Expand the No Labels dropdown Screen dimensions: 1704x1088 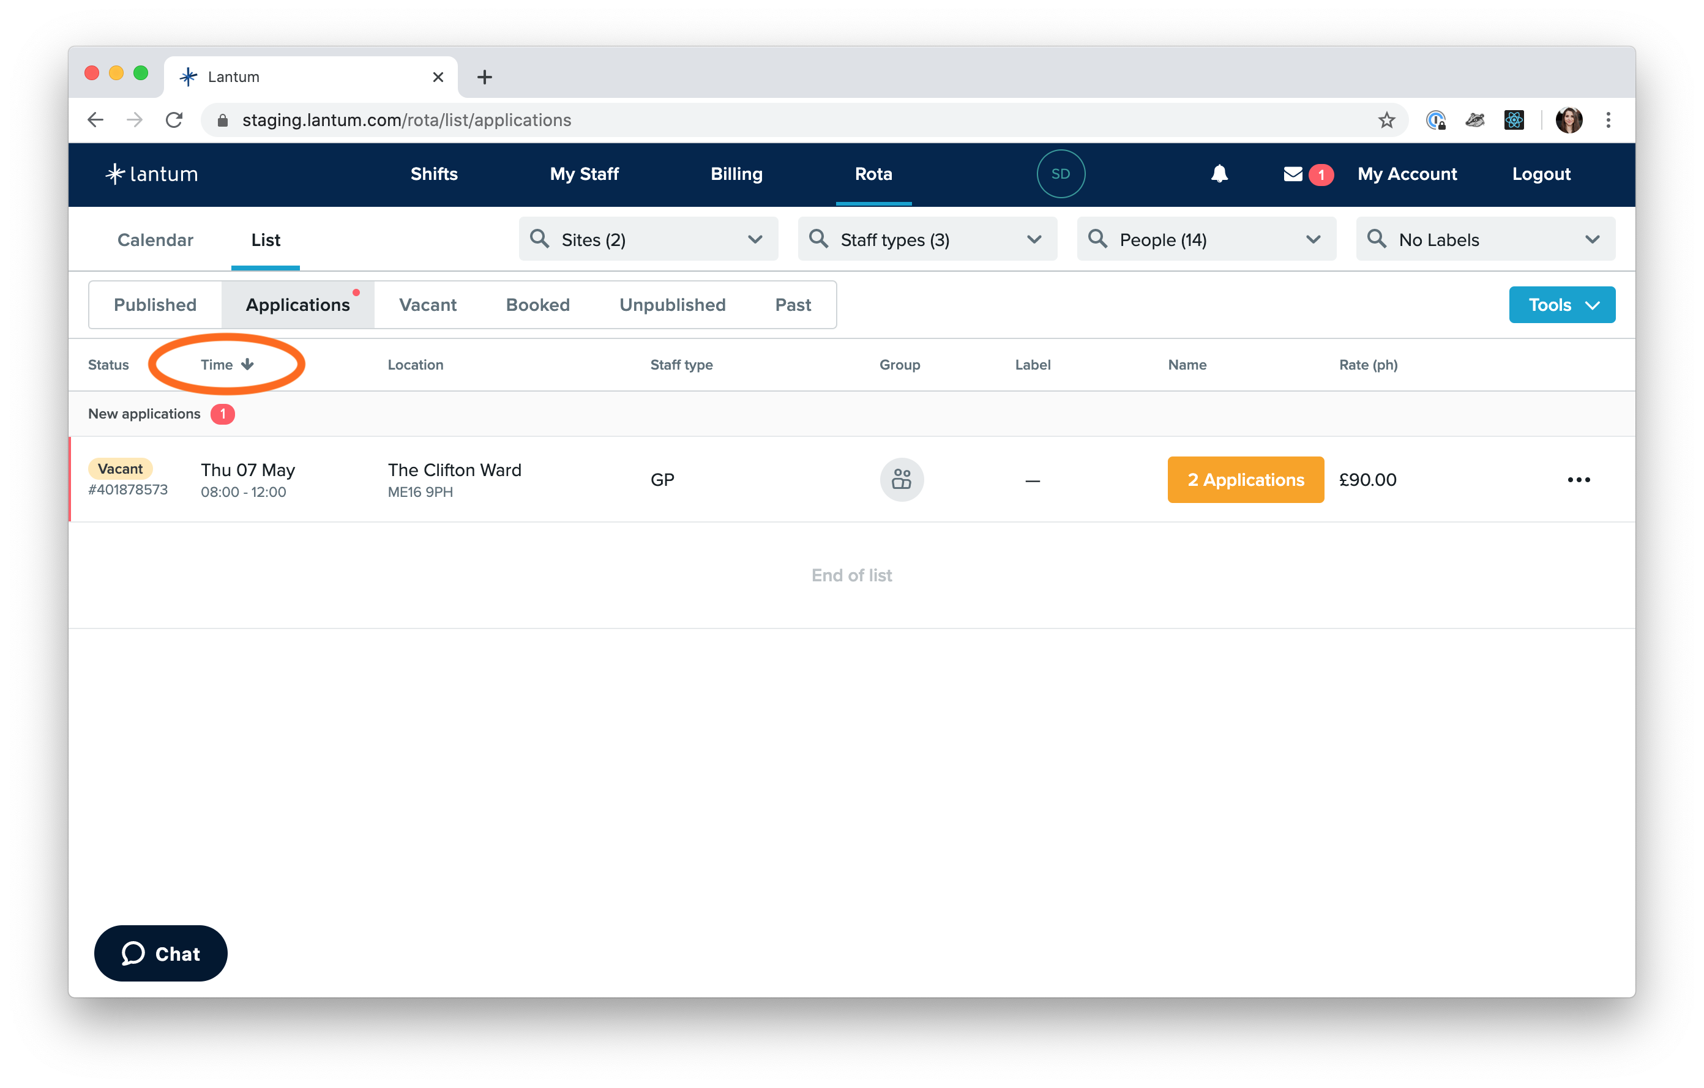click(x=1485, y=239)
